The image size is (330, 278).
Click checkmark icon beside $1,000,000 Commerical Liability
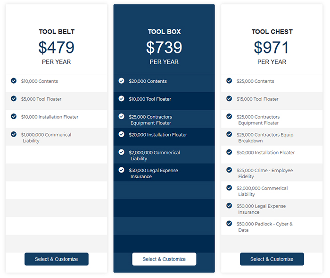(x=14, y=134)
